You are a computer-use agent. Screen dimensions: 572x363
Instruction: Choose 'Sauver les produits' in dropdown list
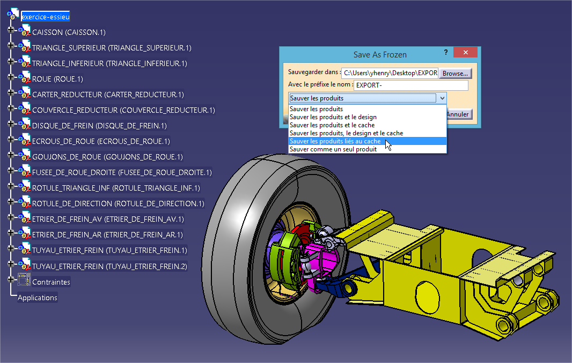point(368,109)
